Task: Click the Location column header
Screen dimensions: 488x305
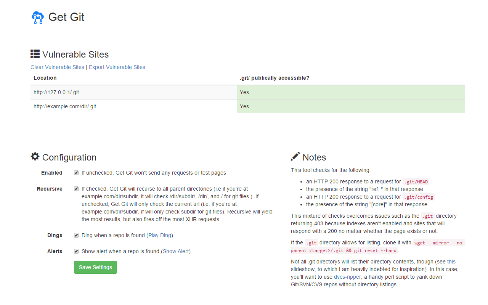Action: 45,78
